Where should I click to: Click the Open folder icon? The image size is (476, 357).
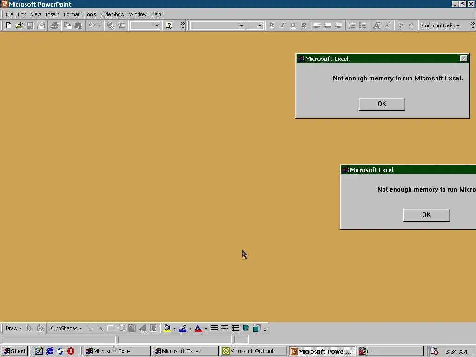[19, 26]
